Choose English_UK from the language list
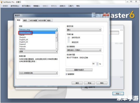Screen dimensions: 140x103 pyautogui.click(x=37, y=40)
